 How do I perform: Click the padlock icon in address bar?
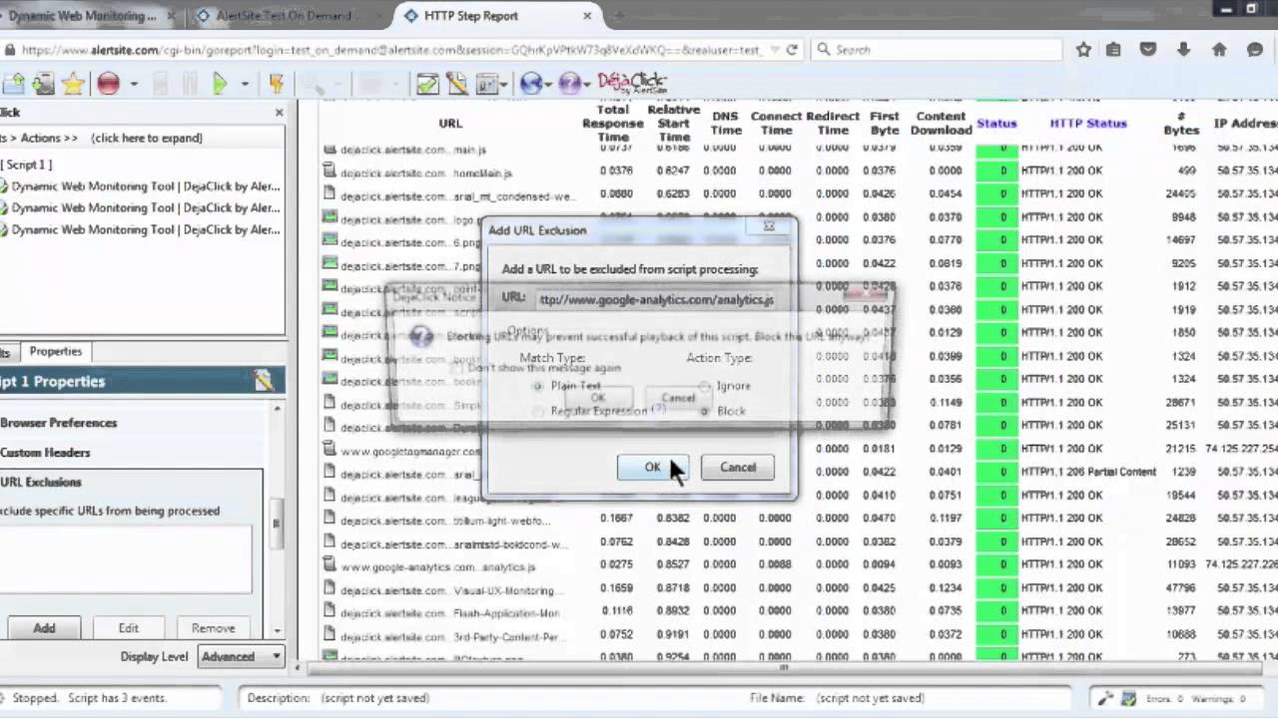[x=9, y=50]
